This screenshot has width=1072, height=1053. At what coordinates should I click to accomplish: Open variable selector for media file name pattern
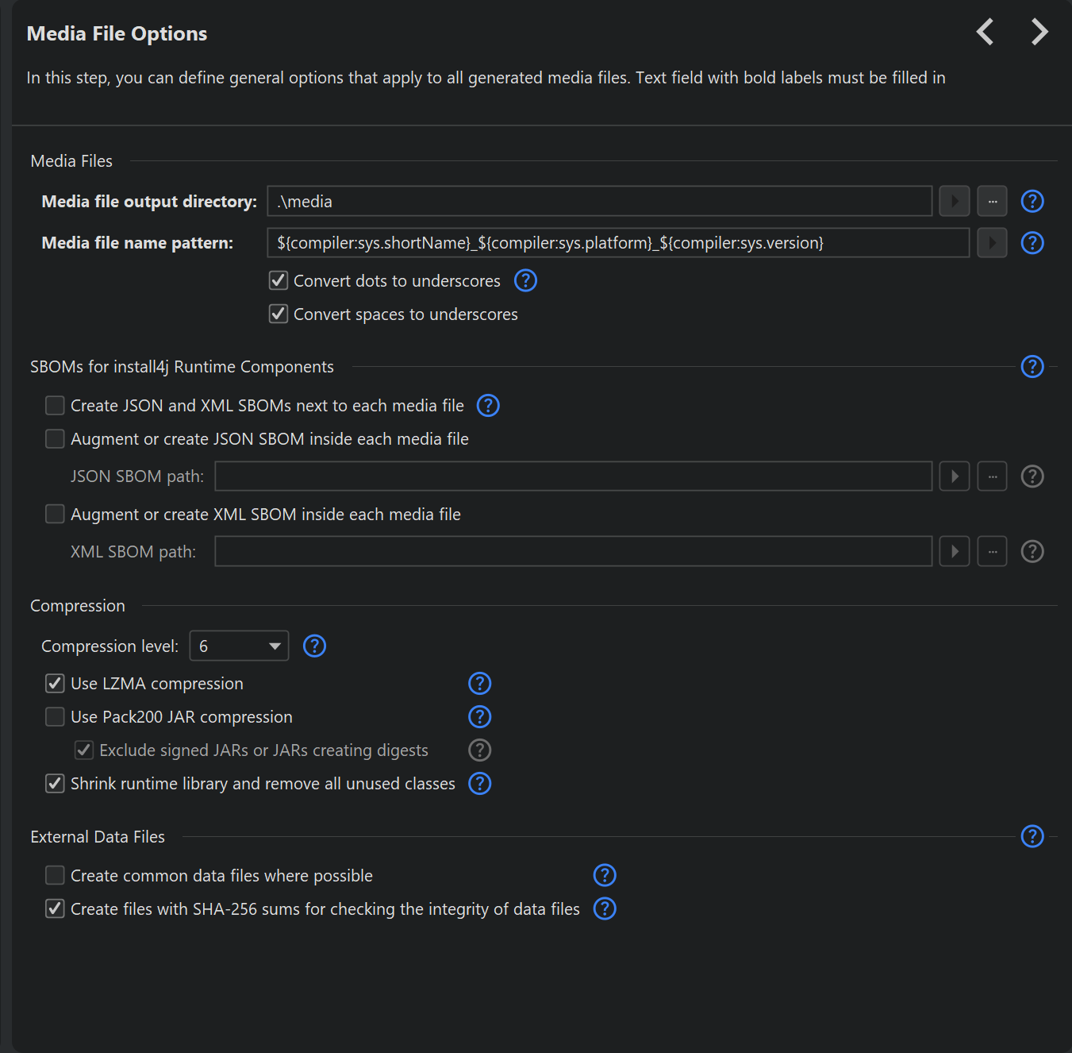992,243
